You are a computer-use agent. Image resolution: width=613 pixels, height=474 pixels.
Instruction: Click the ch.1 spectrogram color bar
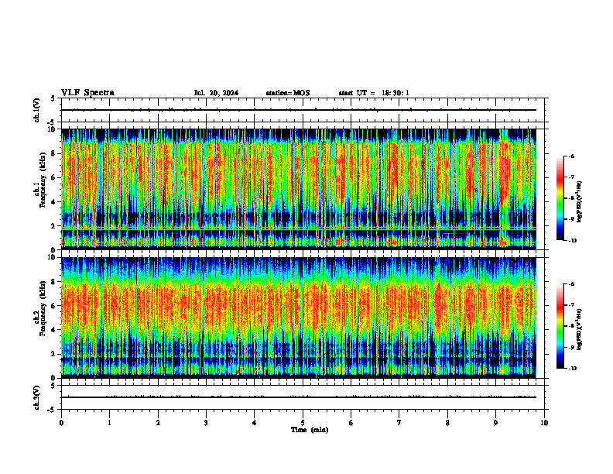pyautogui.click(x=560, y=198)
